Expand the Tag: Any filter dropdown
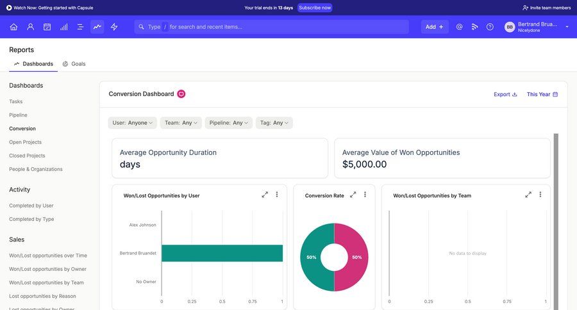The height and width of the screenshot is (310, 577). pos(274,123)
